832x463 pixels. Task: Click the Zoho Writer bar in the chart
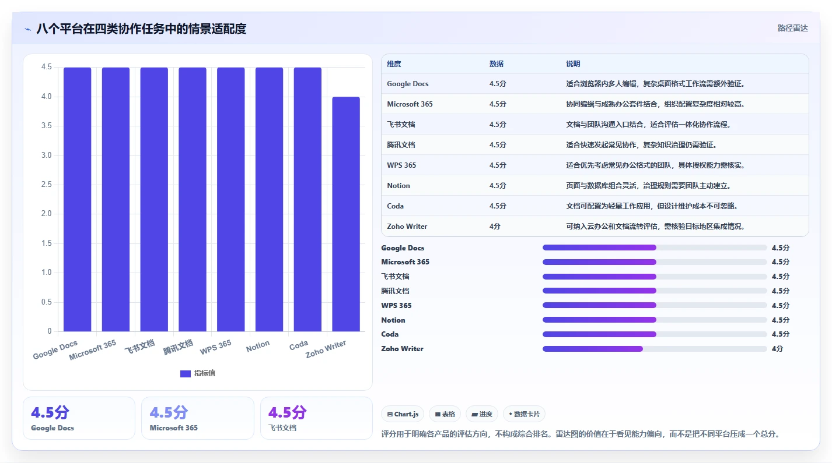(x=346, y=214)
